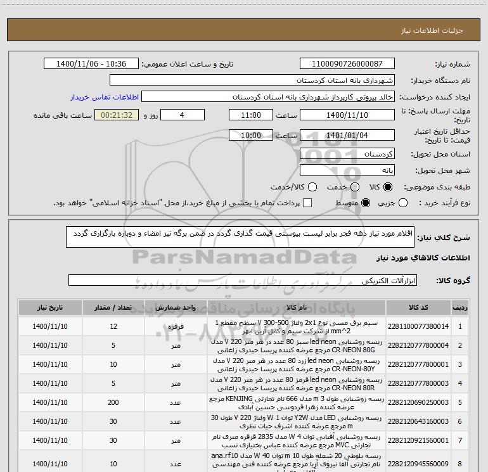Click the ردیف column header
The height and width of the screenshot is (472, 488).
[x=460, y=308]
